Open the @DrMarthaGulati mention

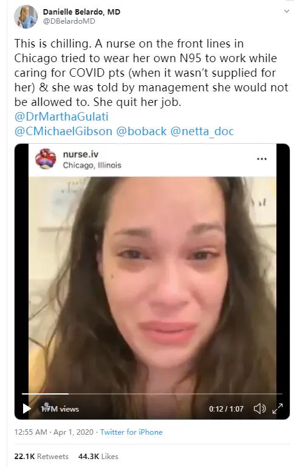click(x=61, y=116)
